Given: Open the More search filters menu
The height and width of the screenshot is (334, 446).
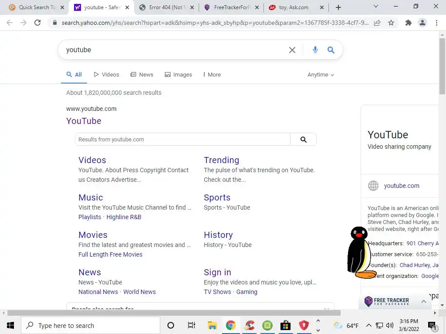Looking at the screenshot, I should [x=212, y=75].
